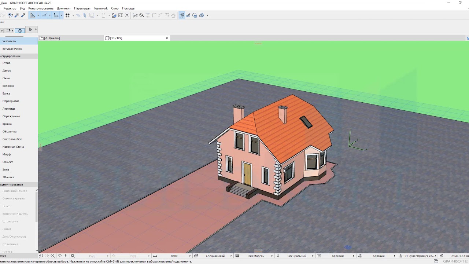Open the Конструирование menu
Image resolution: width=469 pixels, height=264 pixels.
[x=41, y=8]
